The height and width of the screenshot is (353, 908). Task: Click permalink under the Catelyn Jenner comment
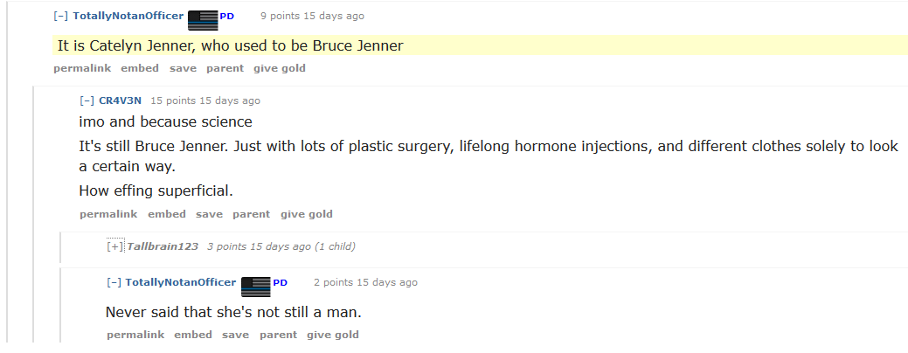pos(82,68)
